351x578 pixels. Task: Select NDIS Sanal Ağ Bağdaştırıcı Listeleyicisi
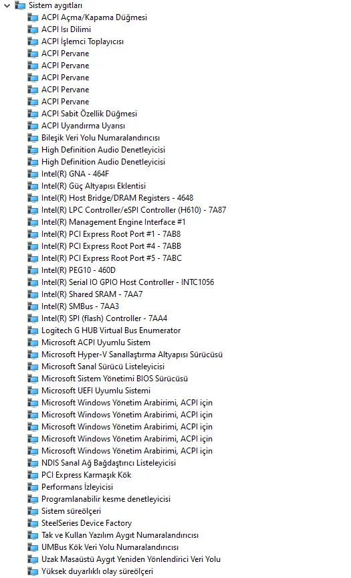pos(109,463)
